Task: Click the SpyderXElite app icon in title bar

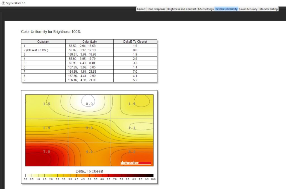Action: point(3,3)
